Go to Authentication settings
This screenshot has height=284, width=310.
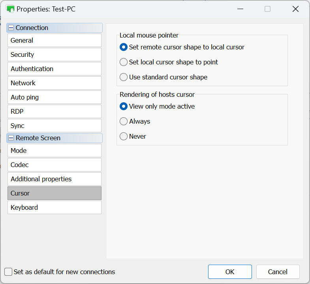point(54,69)
